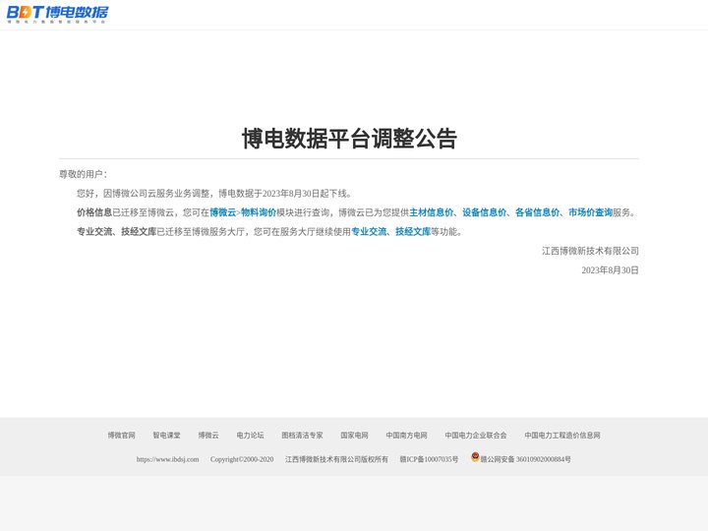Open the blue 技经文库 link

[413, 232]
